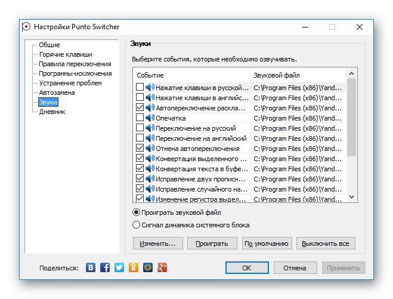The image size is (393, 299).
Task: Select file path in Опечатка row
Action: 298,118
